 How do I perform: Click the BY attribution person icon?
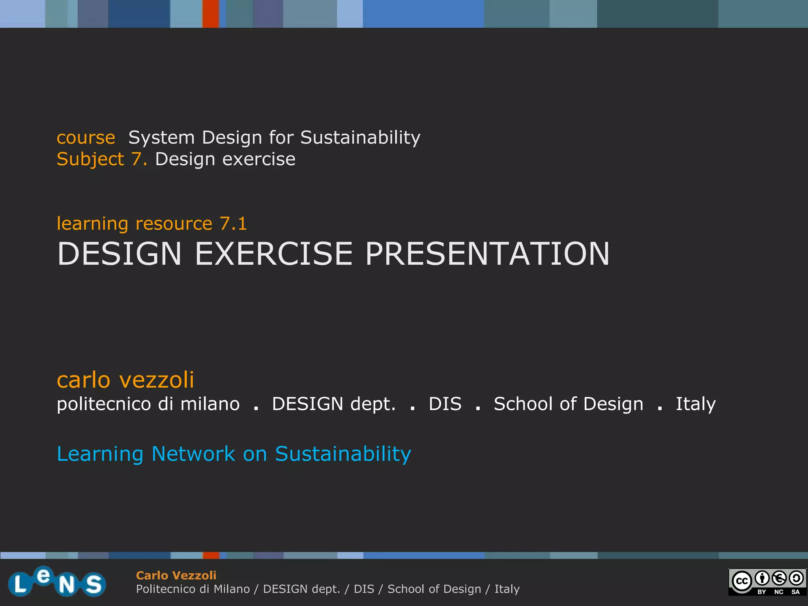762,578
